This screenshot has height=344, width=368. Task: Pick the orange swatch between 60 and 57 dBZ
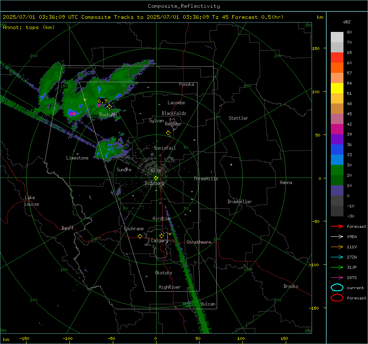(337, 68)
